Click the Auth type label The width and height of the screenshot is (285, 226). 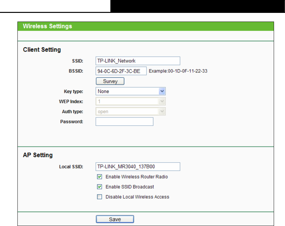73,112
